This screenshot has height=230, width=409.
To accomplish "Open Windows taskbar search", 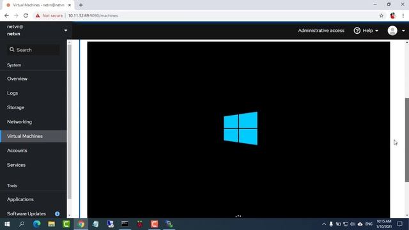I will (x=22, y=224).
